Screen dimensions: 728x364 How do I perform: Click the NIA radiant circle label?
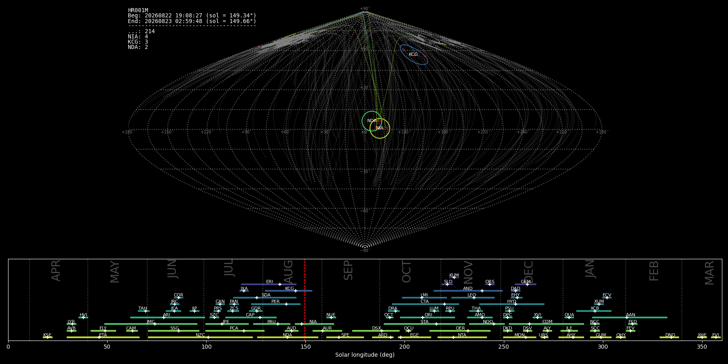pyautogui.click(x=379, y=128)
